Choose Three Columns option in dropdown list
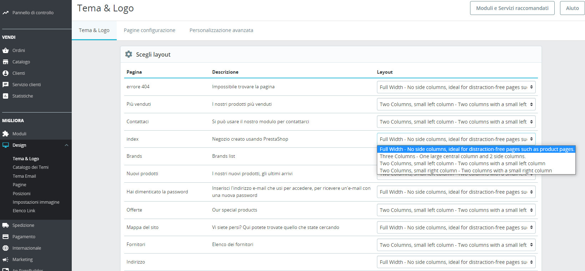This screenshot has width=585, height=271. [452, 156]
